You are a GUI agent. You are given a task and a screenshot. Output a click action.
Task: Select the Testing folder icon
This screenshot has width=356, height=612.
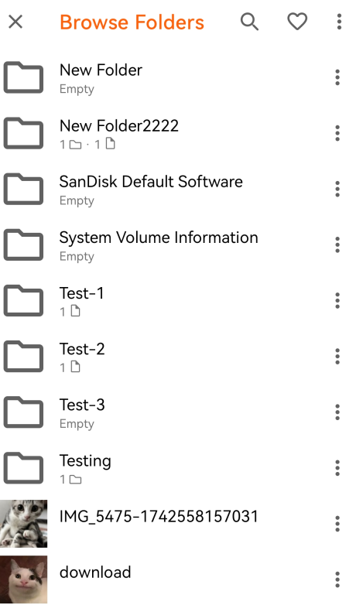pos(23,468)
